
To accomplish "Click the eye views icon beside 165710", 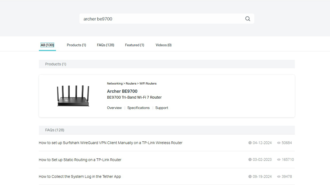I will click(279, 160).
